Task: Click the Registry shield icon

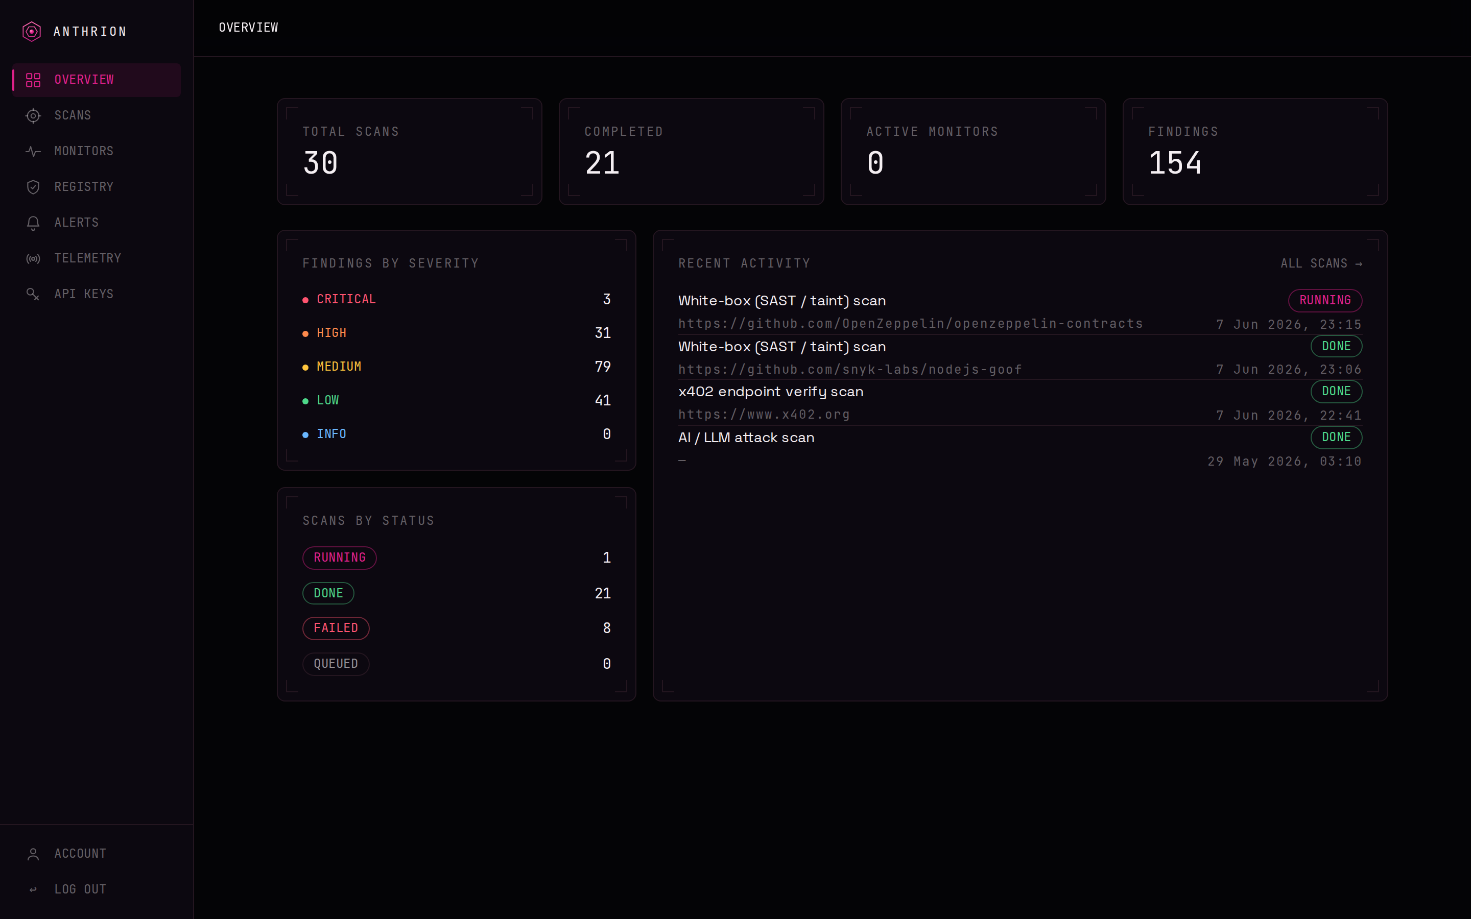Action: point(33,187)
